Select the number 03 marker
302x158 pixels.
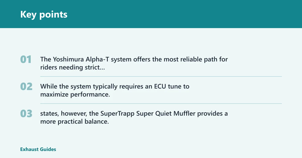26,114
